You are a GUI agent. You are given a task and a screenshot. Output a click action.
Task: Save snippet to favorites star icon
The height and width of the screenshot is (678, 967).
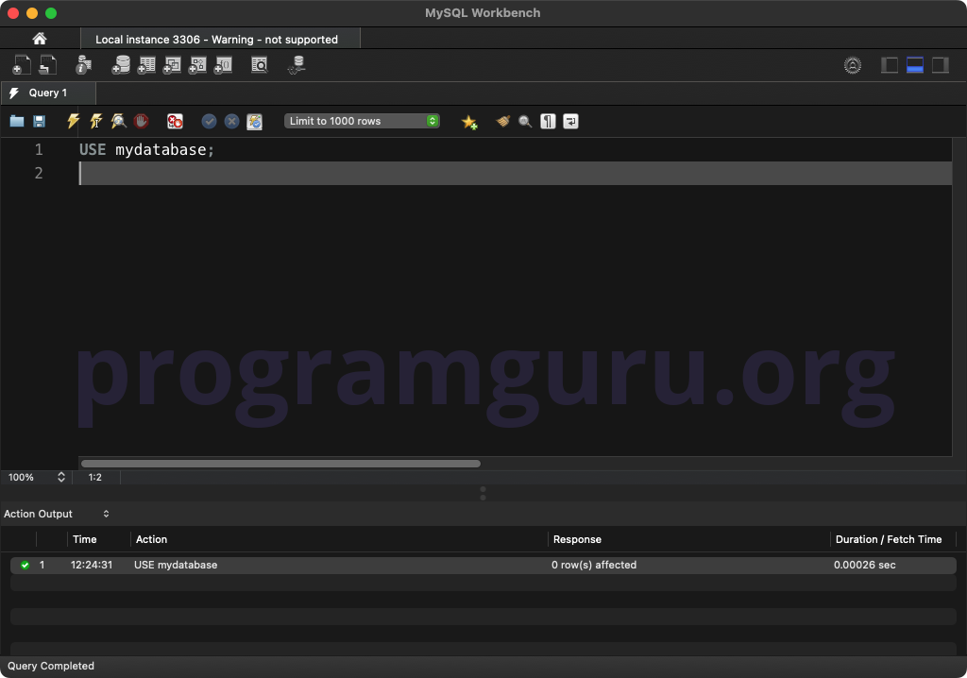(469, 122)
